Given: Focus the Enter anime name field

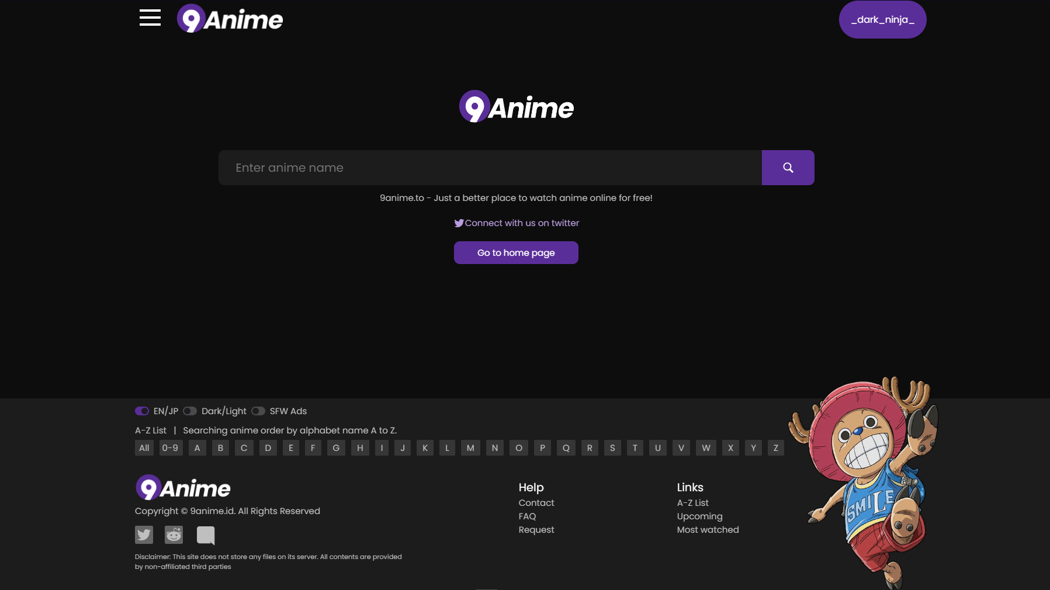Looking at the screenshot, I should (x=490, y=168).
